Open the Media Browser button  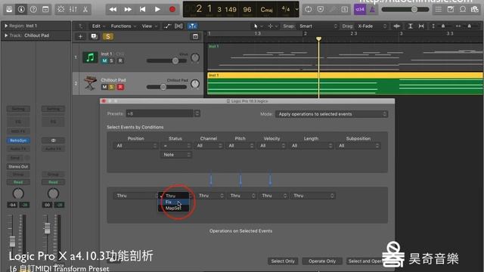(x=475, y=9)
